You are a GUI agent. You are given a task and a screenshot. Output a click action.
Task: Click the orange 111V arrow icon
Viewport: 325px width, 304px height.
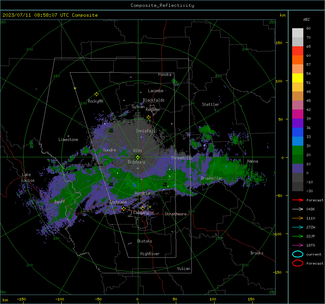click(298, 218)
